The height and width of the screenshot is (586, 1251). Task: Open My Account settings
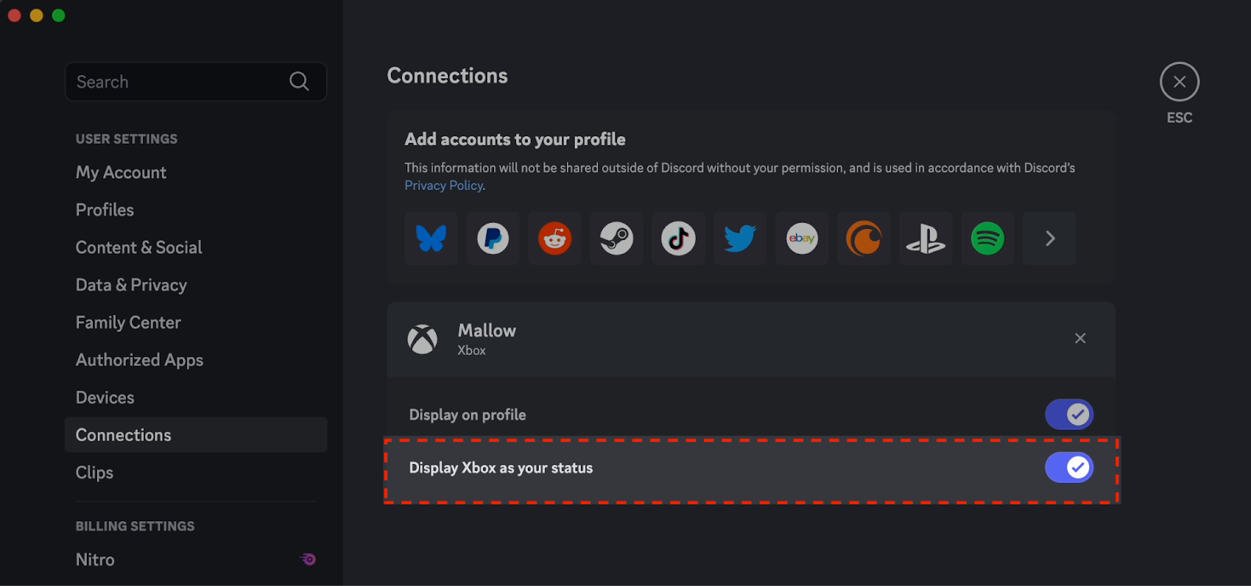click(121, 173)
